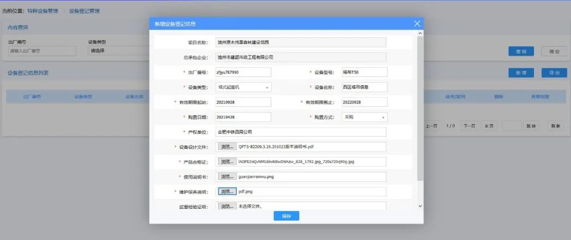This screenshot has height=240, width=571.
Task: Click the 出厂编号 field containing zfjyu787990
Action: pos(243,72)
